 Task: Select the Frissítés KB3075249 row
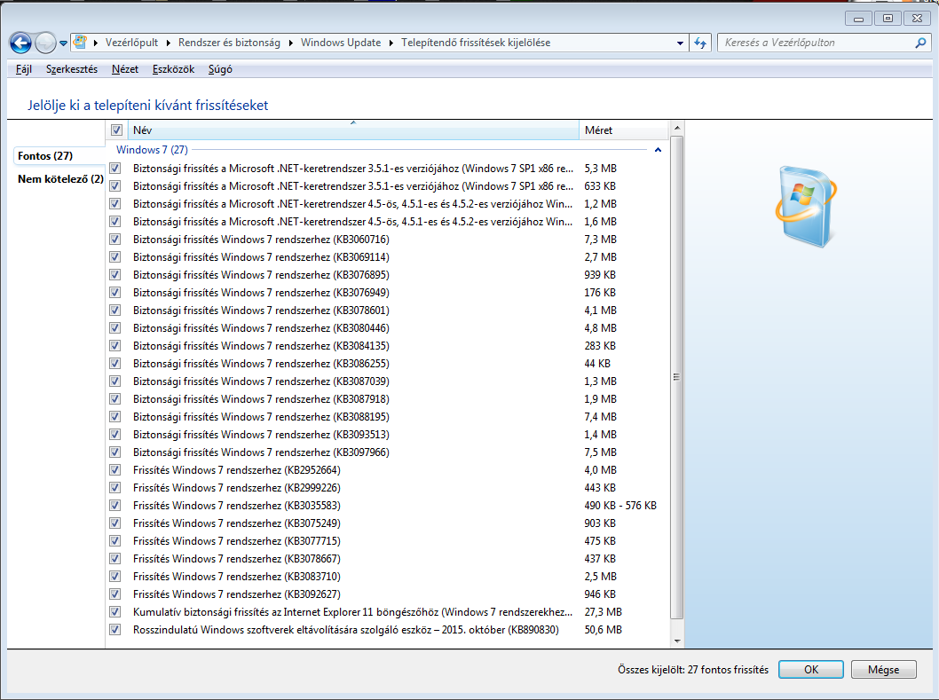point(387,523)
